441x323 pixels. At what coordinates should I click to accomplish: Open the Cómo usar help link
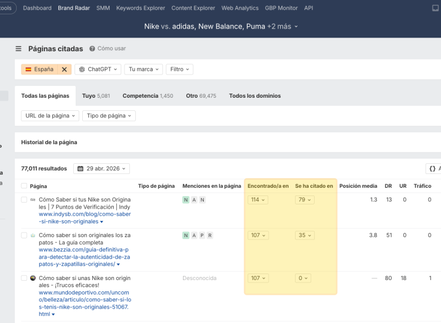point(111,49)
